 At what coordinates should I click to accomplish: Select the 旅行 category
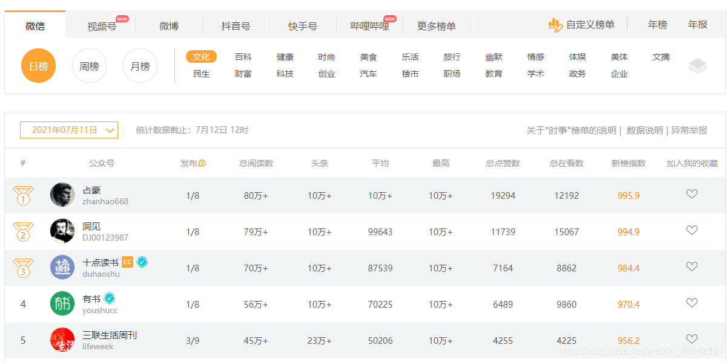click(452, 57)
